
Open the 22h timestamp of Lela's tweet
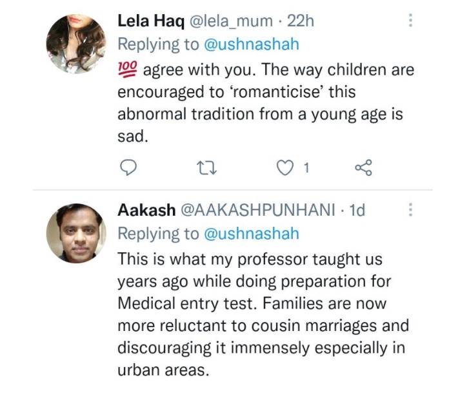tap(301, 21)
